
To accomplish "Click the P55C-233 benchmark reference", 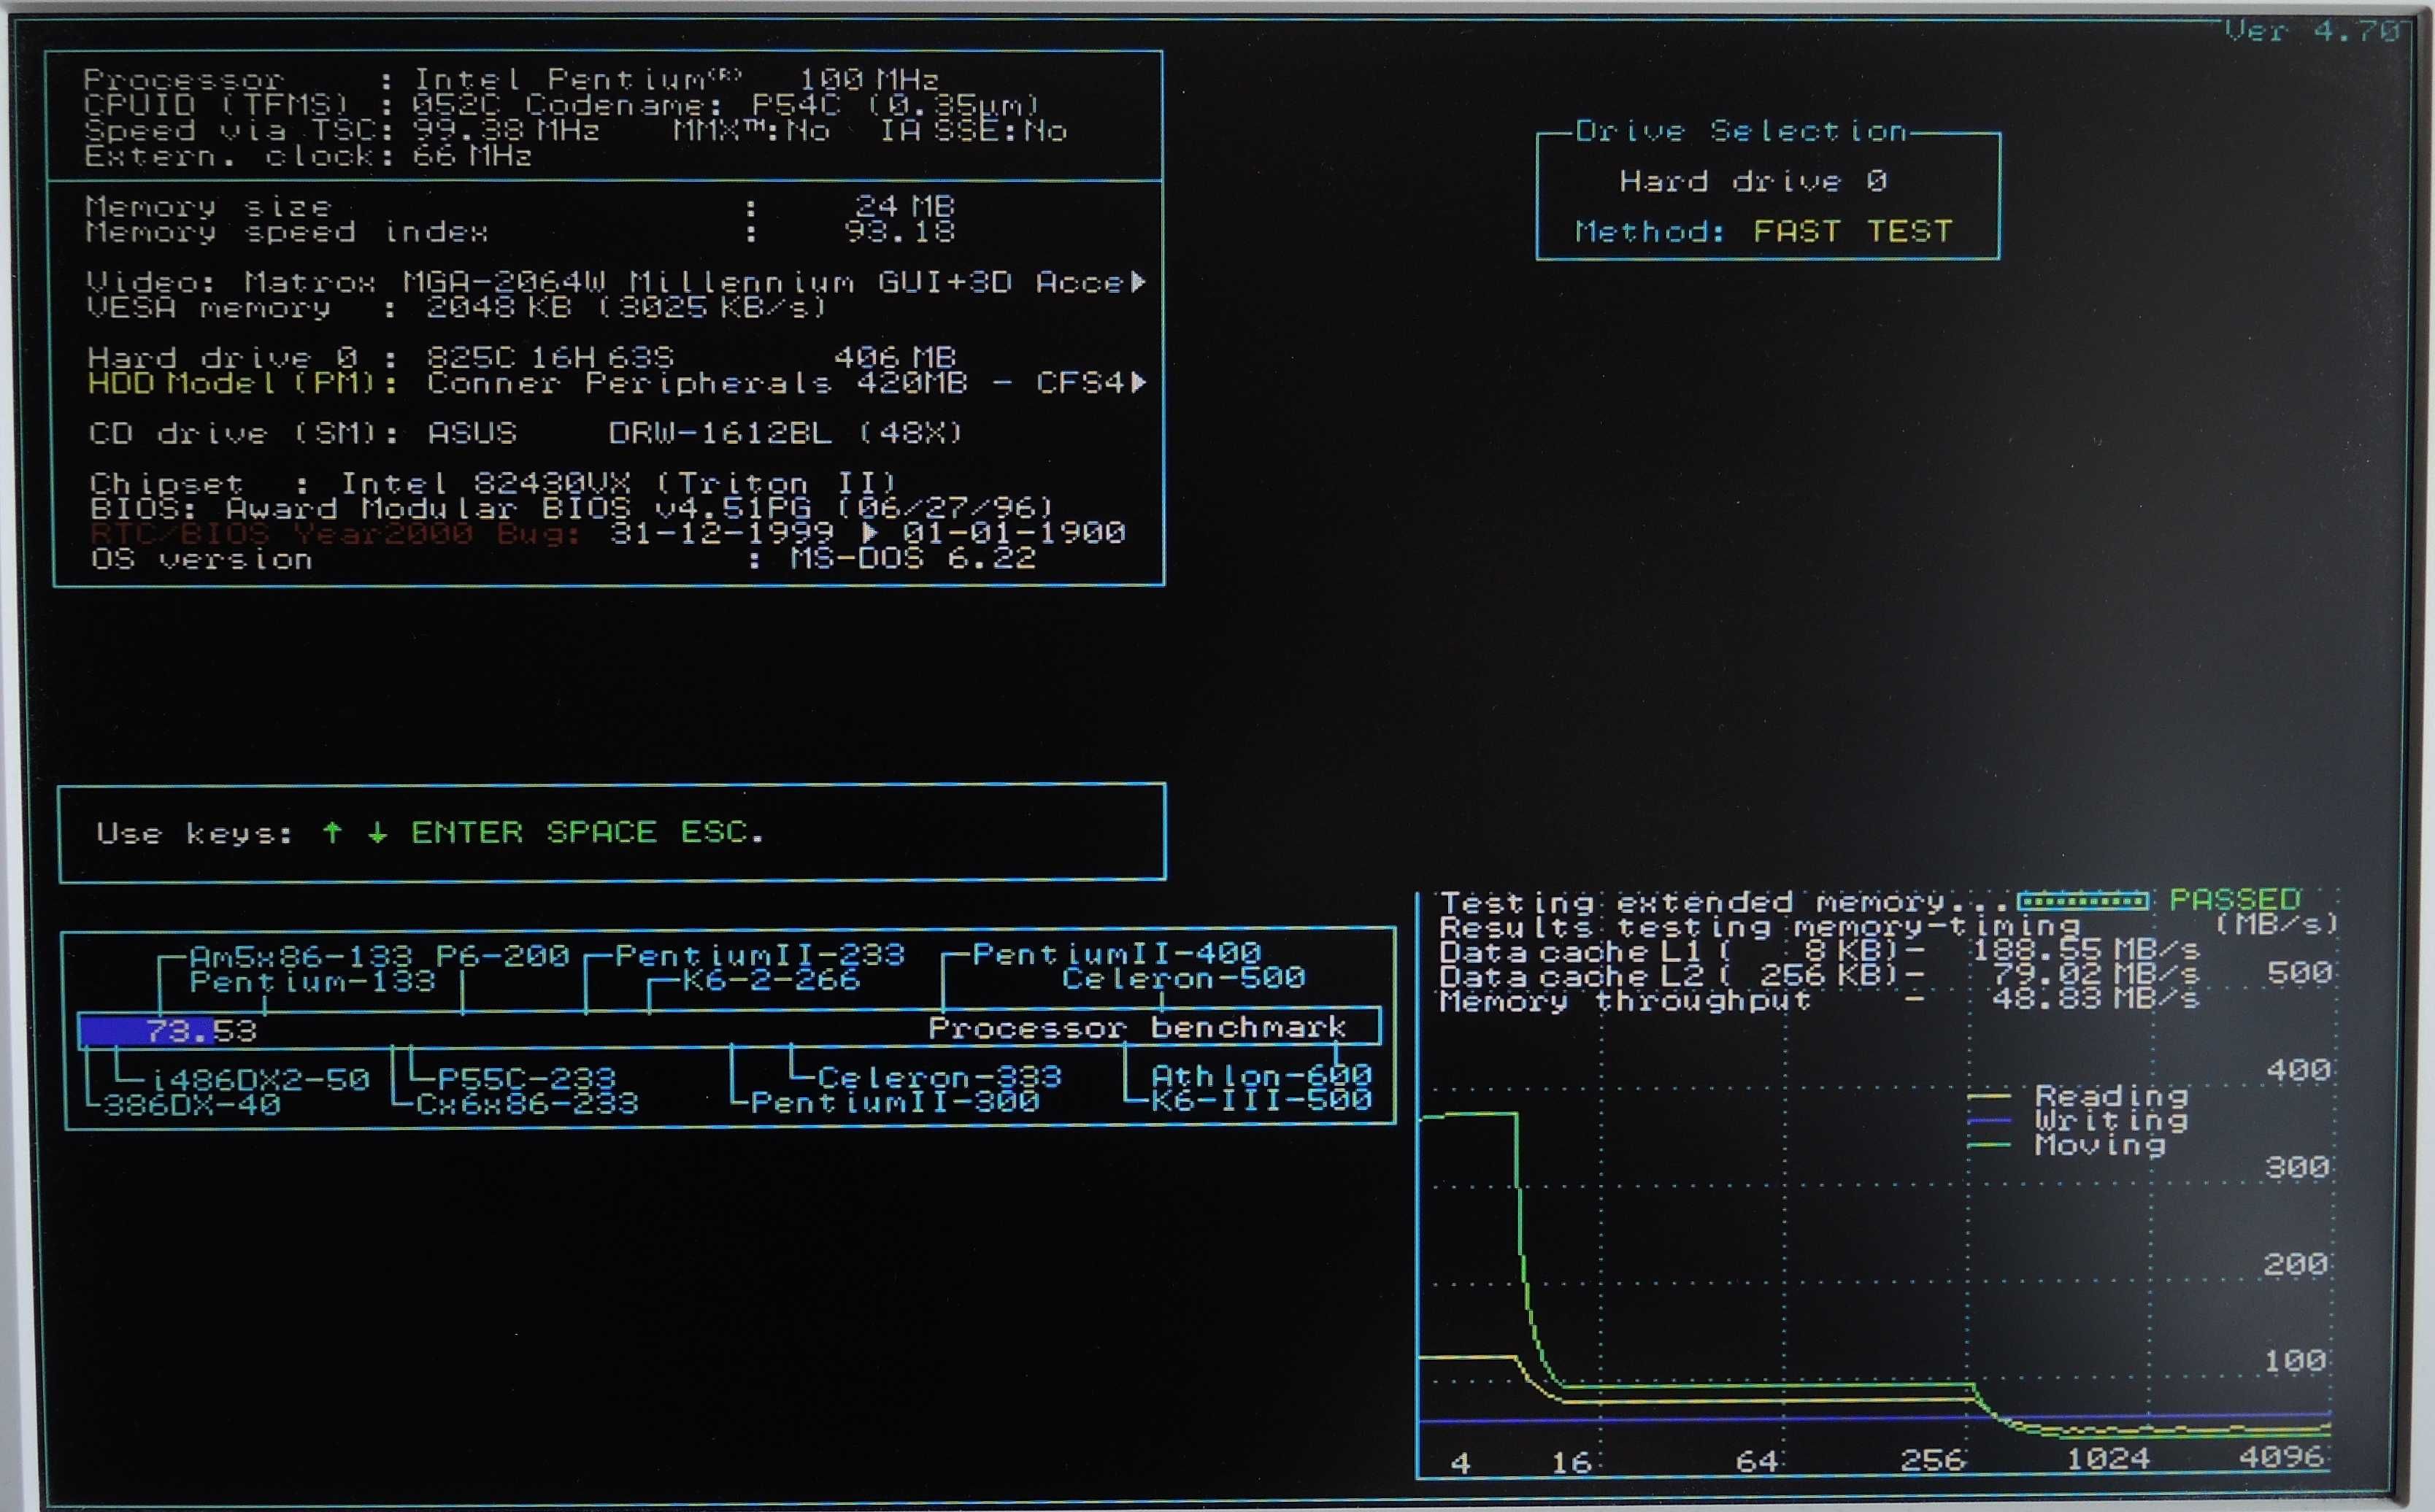I will click(x=527, y=1078).
